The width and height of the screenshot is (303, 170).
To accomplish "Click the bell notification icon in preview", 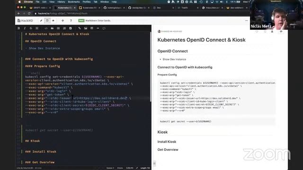I will pos(272,32).
